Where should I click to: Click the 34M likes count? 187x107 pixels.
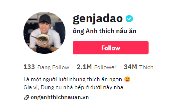130,67
